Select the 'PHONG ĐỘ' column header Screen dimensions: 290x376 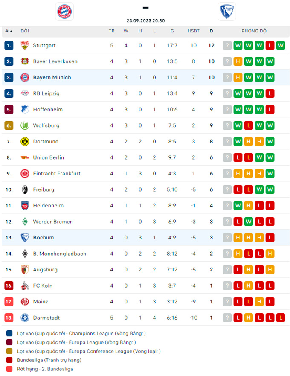[254, 31]
